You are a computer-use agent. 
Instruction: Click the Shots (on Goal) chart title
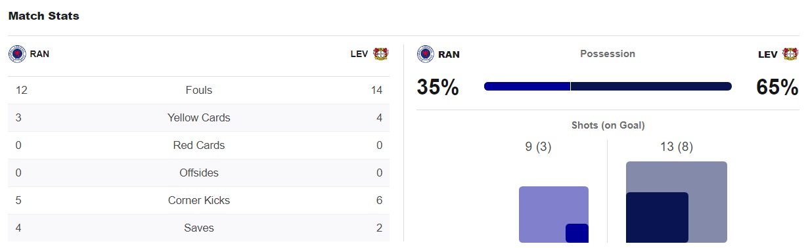tap(608, 125)
